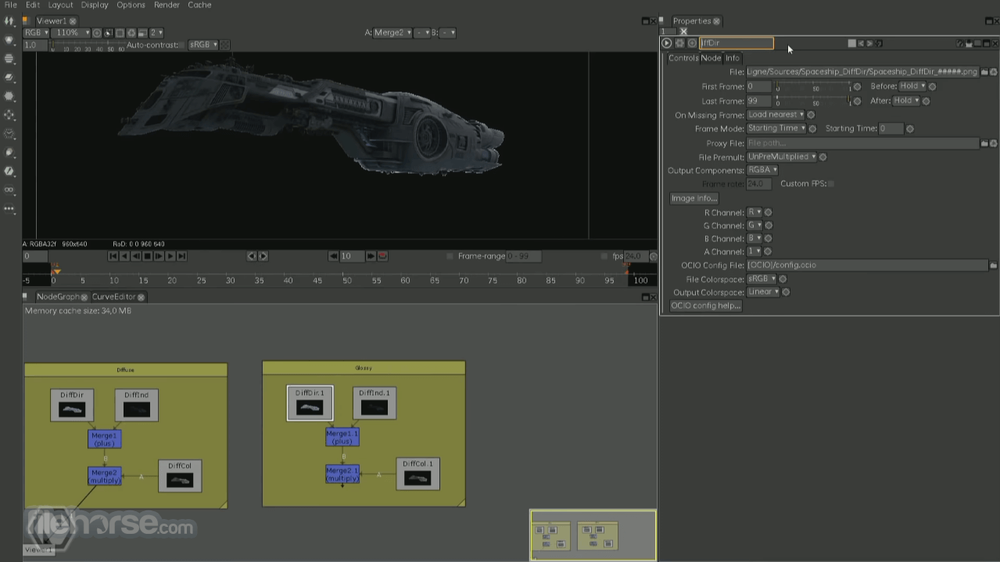Click the Image Info button
The height and width of the screenshot is (562, 1000).
click(694, 199)
